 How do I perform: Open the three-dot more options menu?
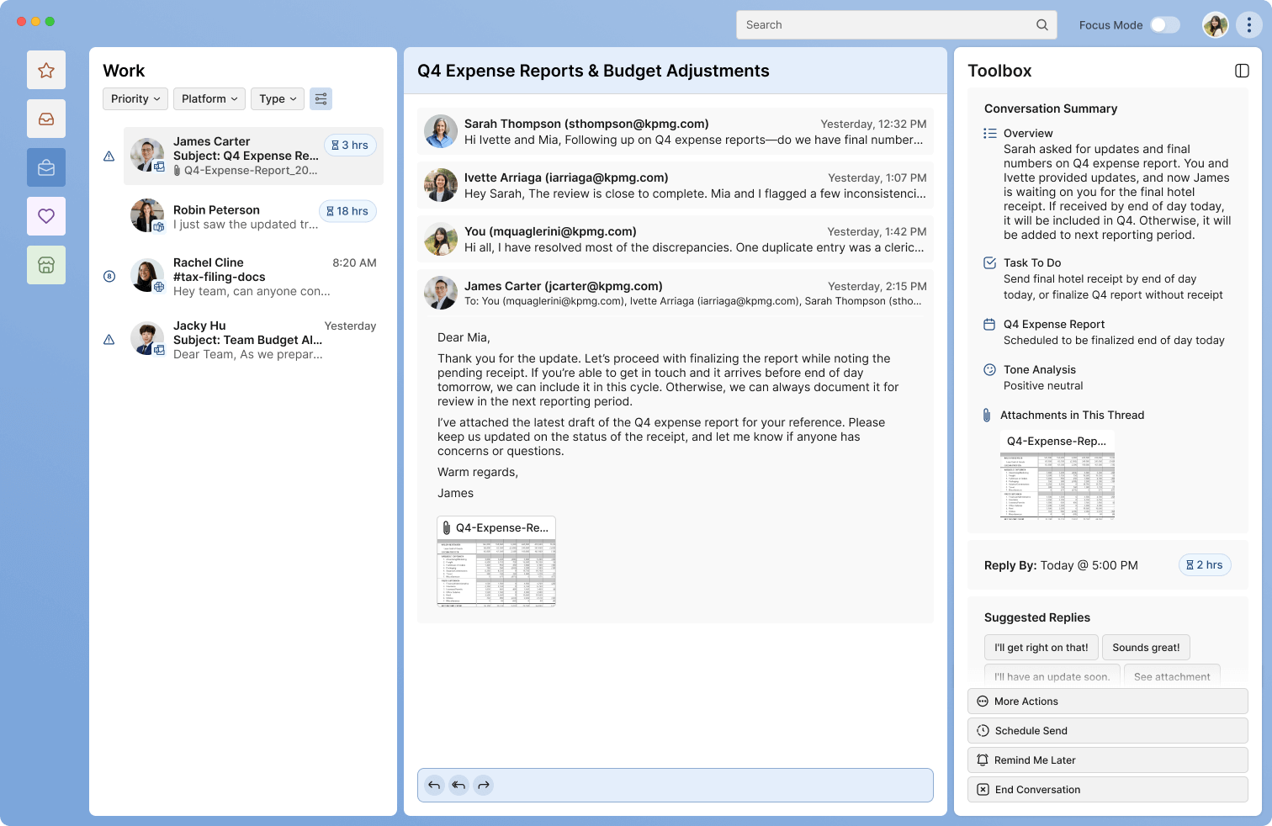[x=1248, y=25]
